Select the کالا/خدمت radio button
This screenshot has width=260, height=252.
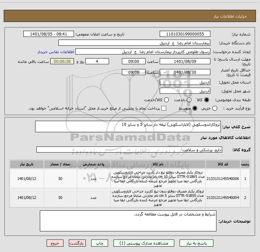pyautogui.click(x=166, y=100)
